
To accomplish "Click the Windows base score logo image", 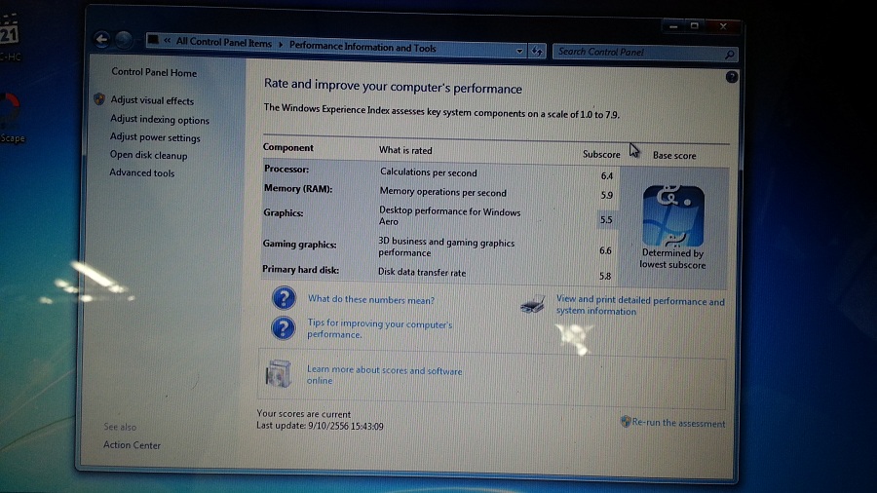I will (x=672, y=215).
